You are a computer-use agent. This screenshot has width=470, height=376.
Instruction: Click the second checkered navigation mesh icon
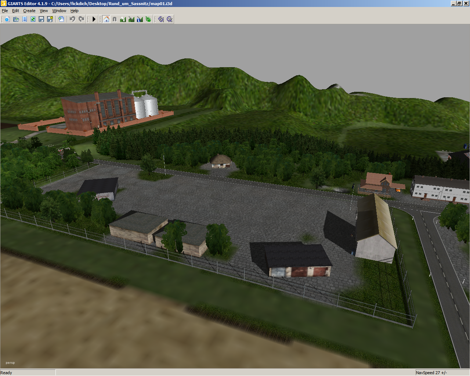(170, 19)
